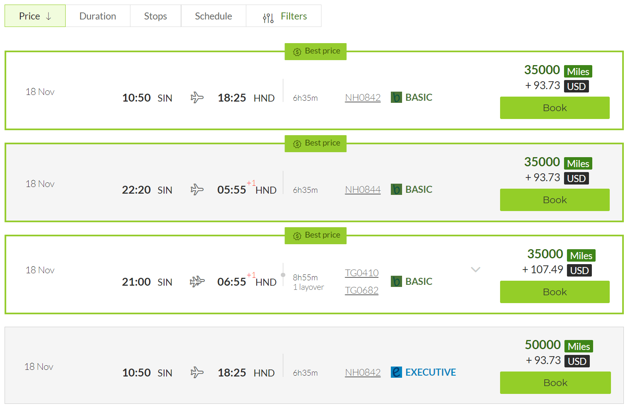Click the BASIC fare class icon for NH0842
This screenshot has height=408, width=628.
point(396,97)
